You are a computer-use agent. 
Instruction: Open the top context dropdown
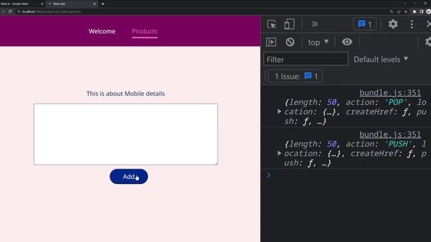318,42
